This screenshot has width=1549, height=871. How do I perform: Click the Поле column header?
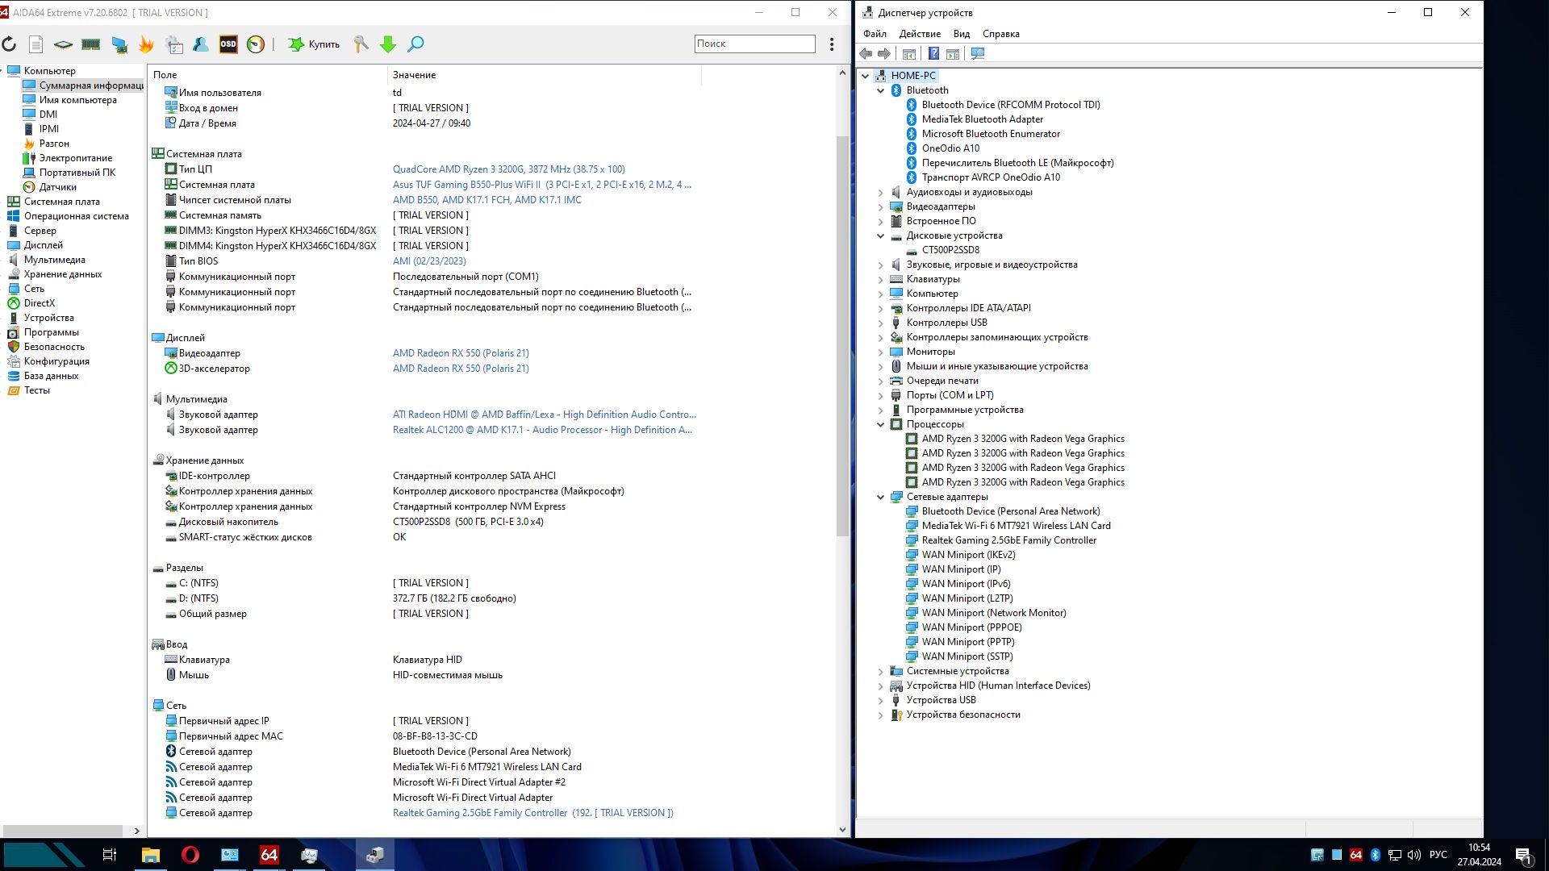pos(268,75)
